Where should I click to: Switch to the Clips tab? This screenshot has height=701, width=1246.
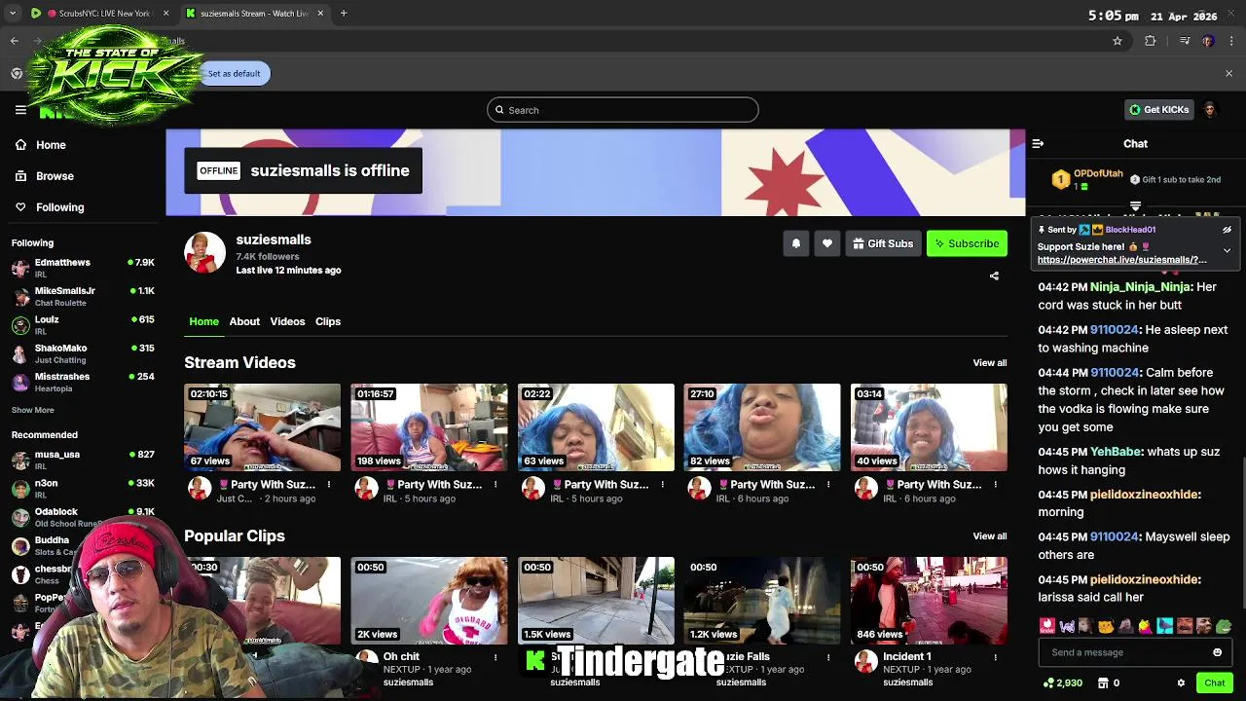(328, 321)
